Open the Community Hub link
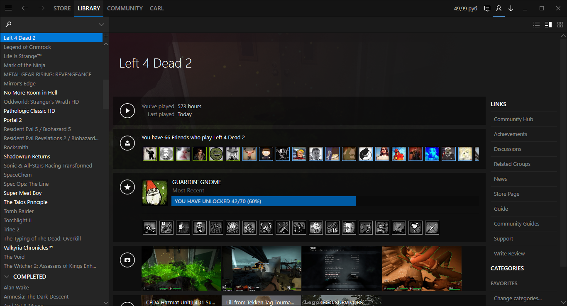This screenshot has height=306, width=567. 513,119
